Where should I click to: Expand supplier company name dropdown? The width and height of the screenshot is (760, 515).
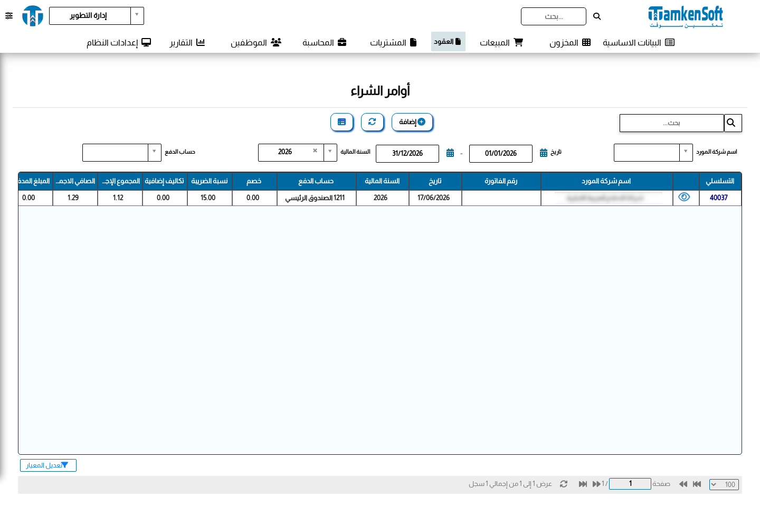[686, 152]
